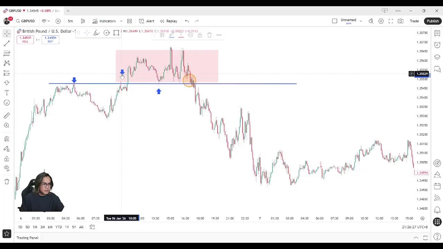The width and height of the screenshot is (443, 249).
Task: Toggle stay in drawing mode
Action: tap(7, 149)
